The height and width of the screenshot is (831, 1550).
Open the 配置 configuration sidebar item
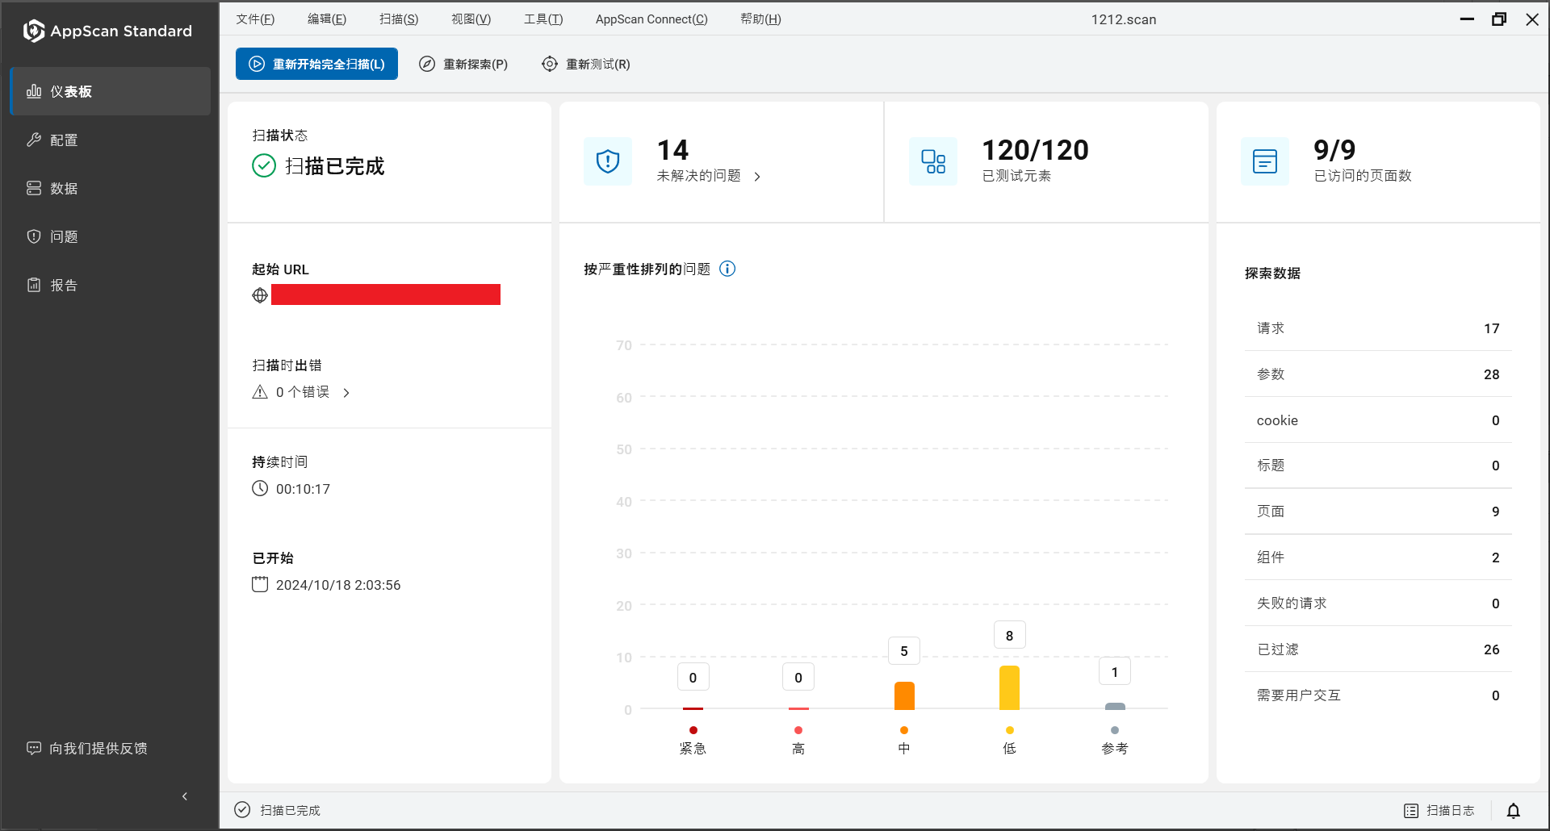tap(110, 140)
